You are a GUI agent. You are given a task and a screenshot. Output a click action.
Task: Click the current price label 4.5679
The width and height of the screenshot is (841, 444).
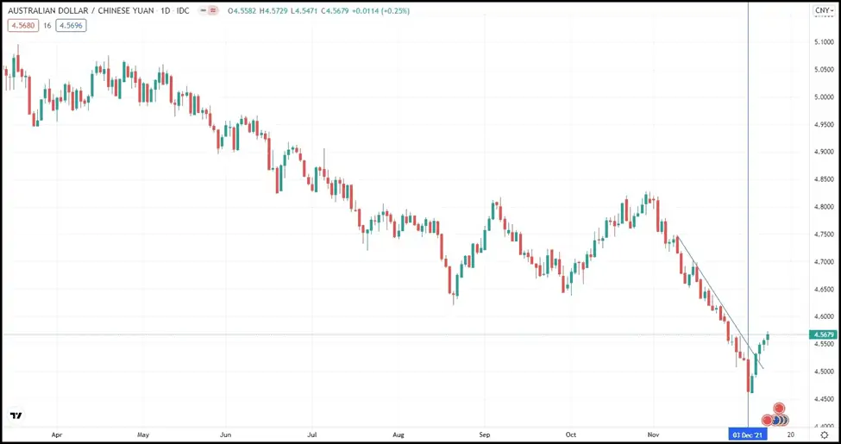[x=824, y=334]
